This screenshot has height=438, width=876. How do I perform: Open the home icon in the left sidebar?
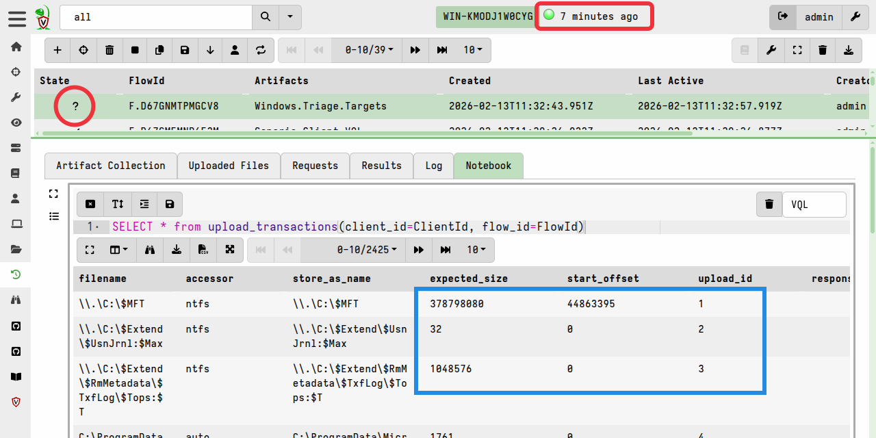tap(16, 47)
